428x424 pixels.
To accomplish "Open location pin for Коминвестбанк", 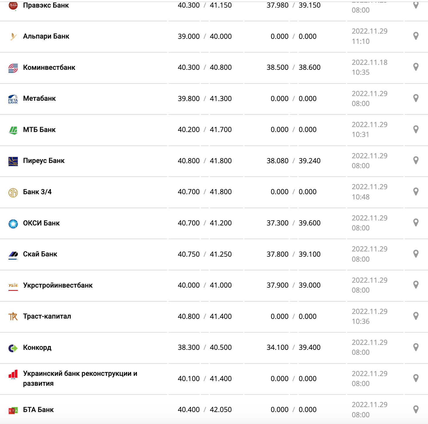I will click(416, 67).
